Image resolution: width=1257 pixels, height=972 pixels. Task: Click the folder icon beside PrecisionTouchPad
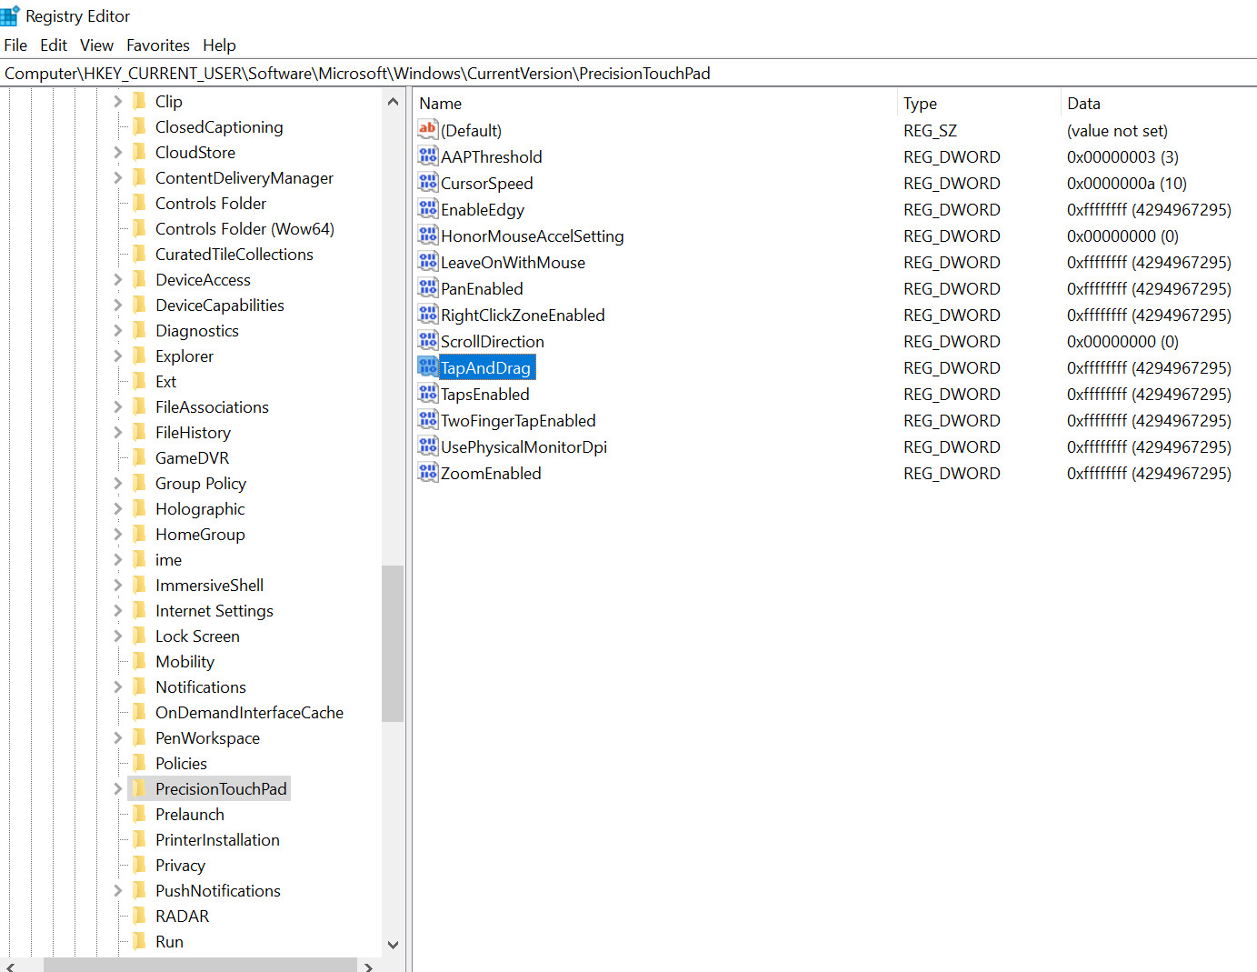[139, 788]
